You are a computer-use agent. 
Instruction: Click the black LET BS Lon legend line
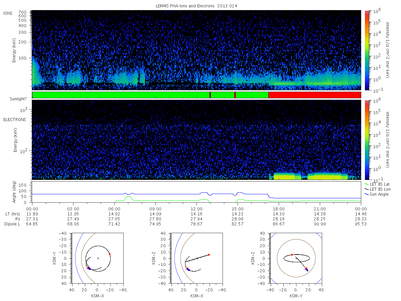pos(367,189)
